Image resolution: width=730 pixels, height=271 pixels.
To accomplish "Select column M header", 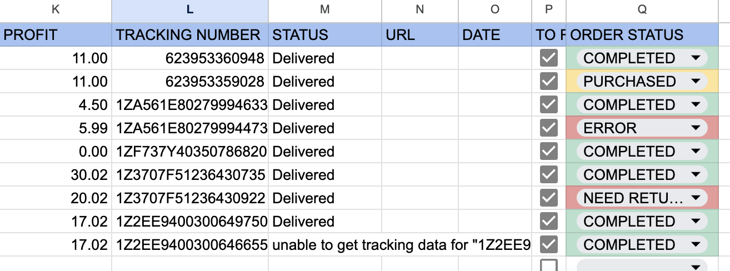I will [324, 9].
